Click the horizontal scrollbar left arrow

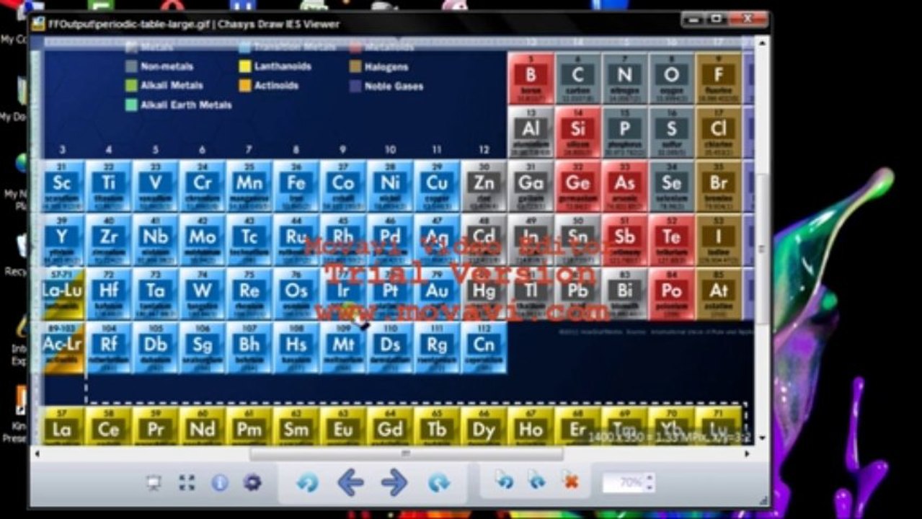coord(37,453)
